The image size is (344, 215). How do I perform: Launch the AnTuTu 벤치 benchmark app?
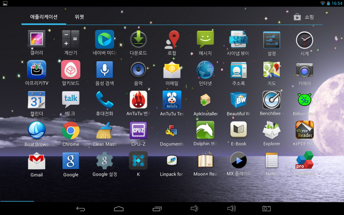pos(138,100)
